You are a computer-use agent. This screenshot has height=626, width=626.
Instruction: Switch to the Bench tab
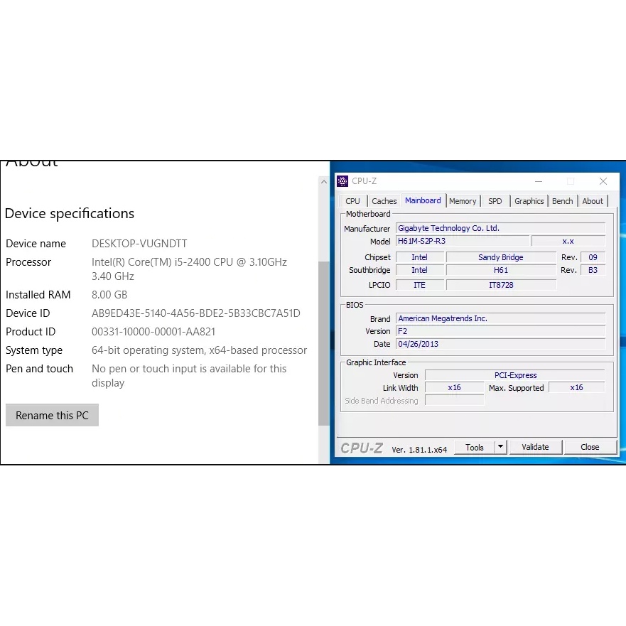(x=562, y=201)
